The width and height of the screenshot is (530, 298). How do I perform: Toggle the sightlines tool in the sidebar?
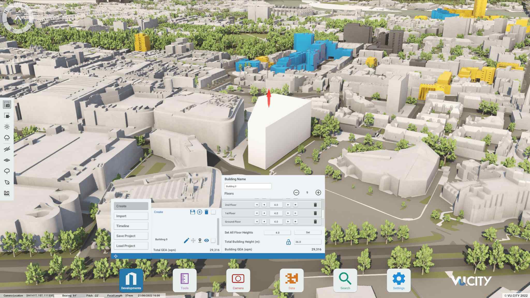pyautogui.click(x=7, y=149)
